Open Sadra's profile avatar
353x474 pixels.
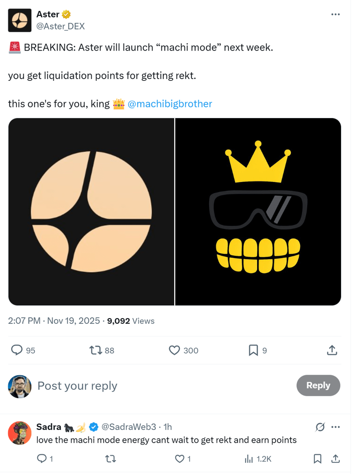tap(20, 433)
